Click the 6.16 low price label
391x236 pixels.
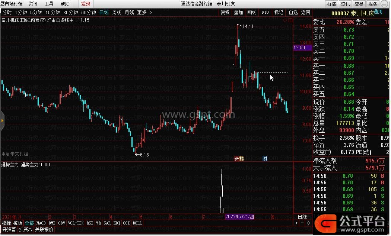tap(144, 155)
